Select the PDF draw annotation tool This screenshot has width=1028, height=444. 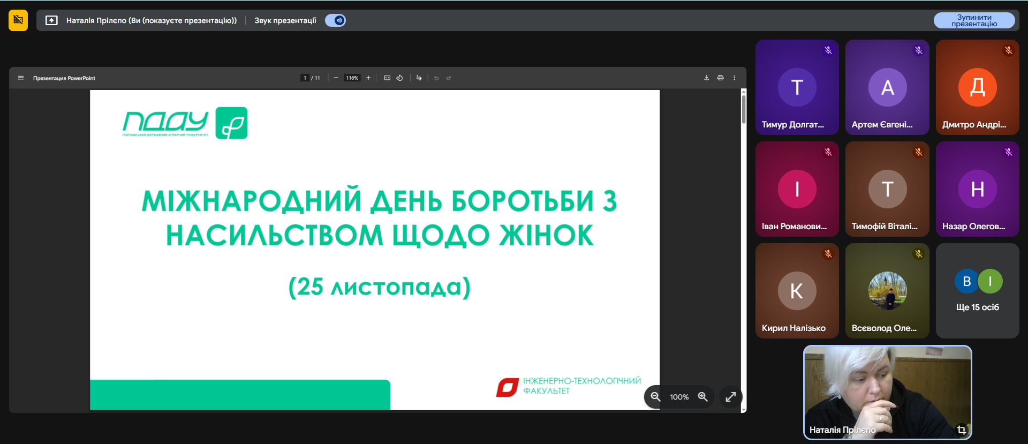click(x=419, y=78)
